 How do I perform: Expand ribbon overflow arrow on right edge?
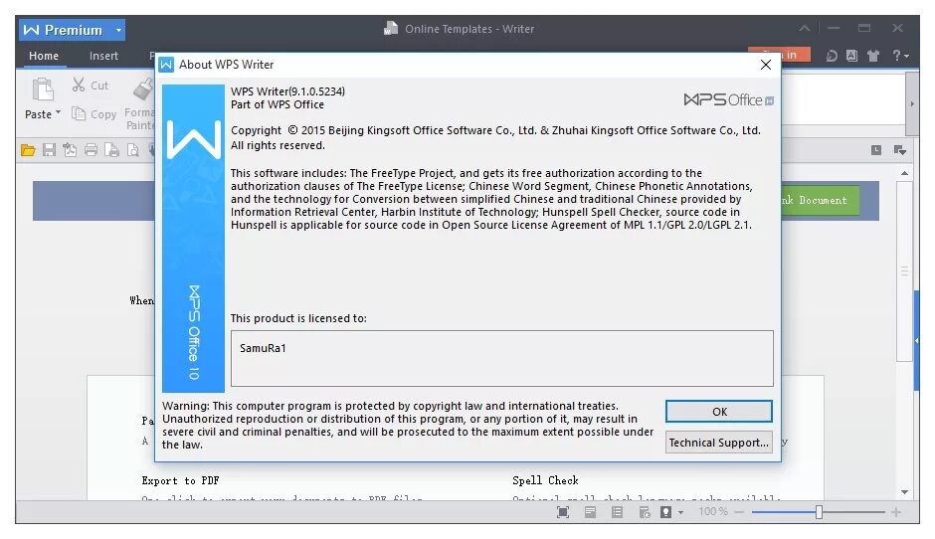912,103
